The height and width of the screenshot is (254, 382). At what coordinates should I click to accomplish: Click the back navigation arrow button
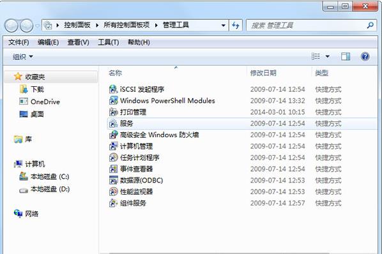click(11, 26)
